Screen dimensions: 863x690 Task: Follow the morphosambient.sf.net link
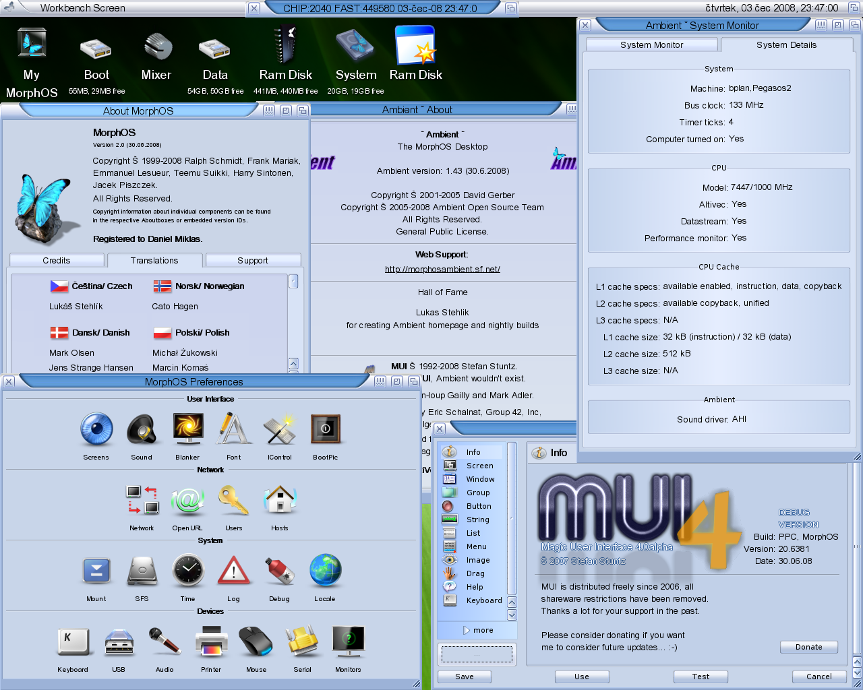[442, 269]
